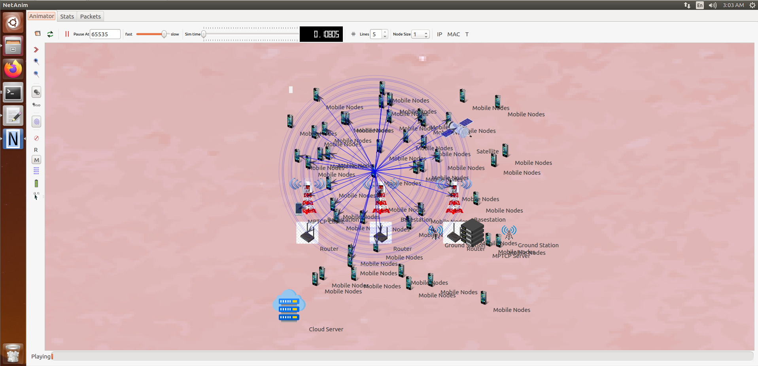This screenshot has width=758, height=366.
Task: Click the zoom out magnifier icon
Action: pos(36,74)
